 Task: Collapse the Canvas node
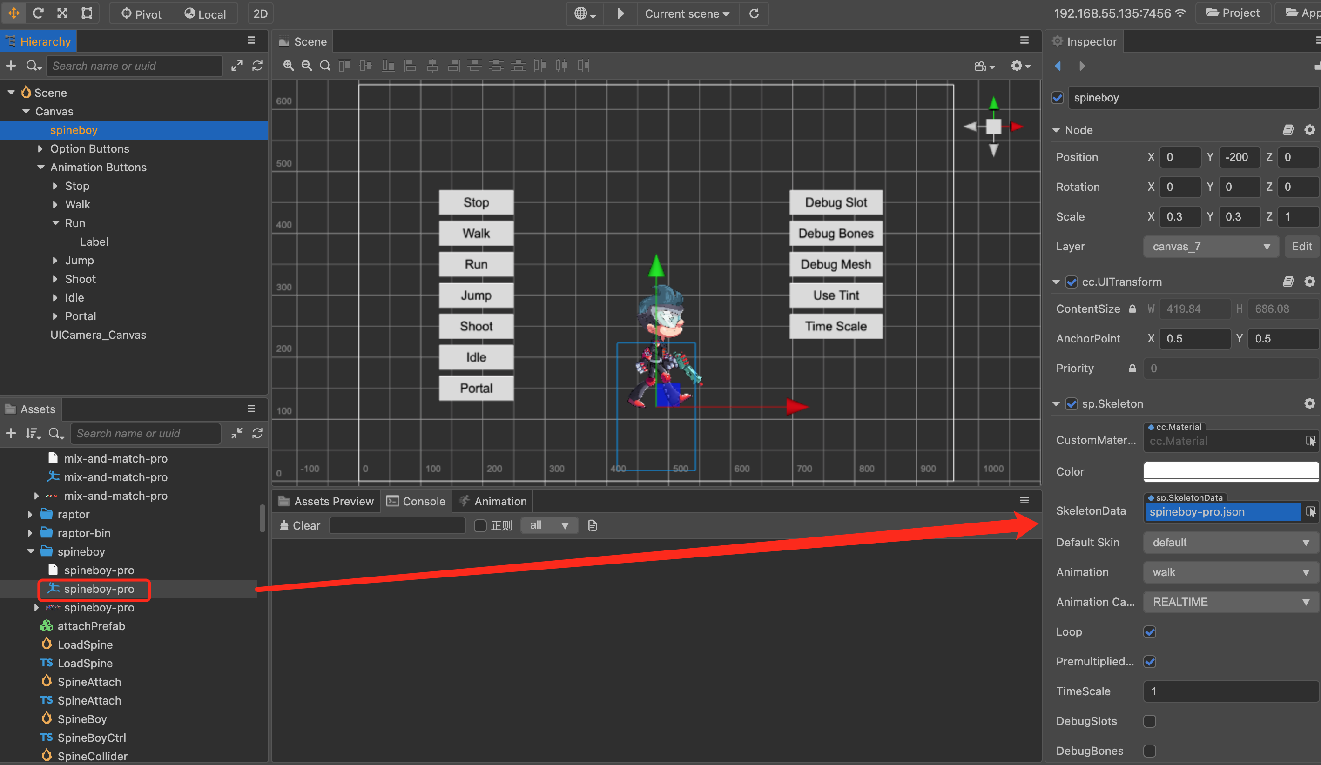26,111
